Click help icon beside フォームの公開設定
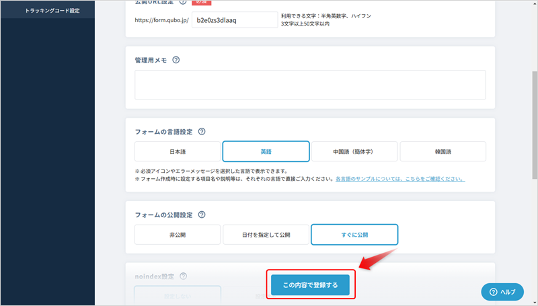538x306 pixels. 202,215
